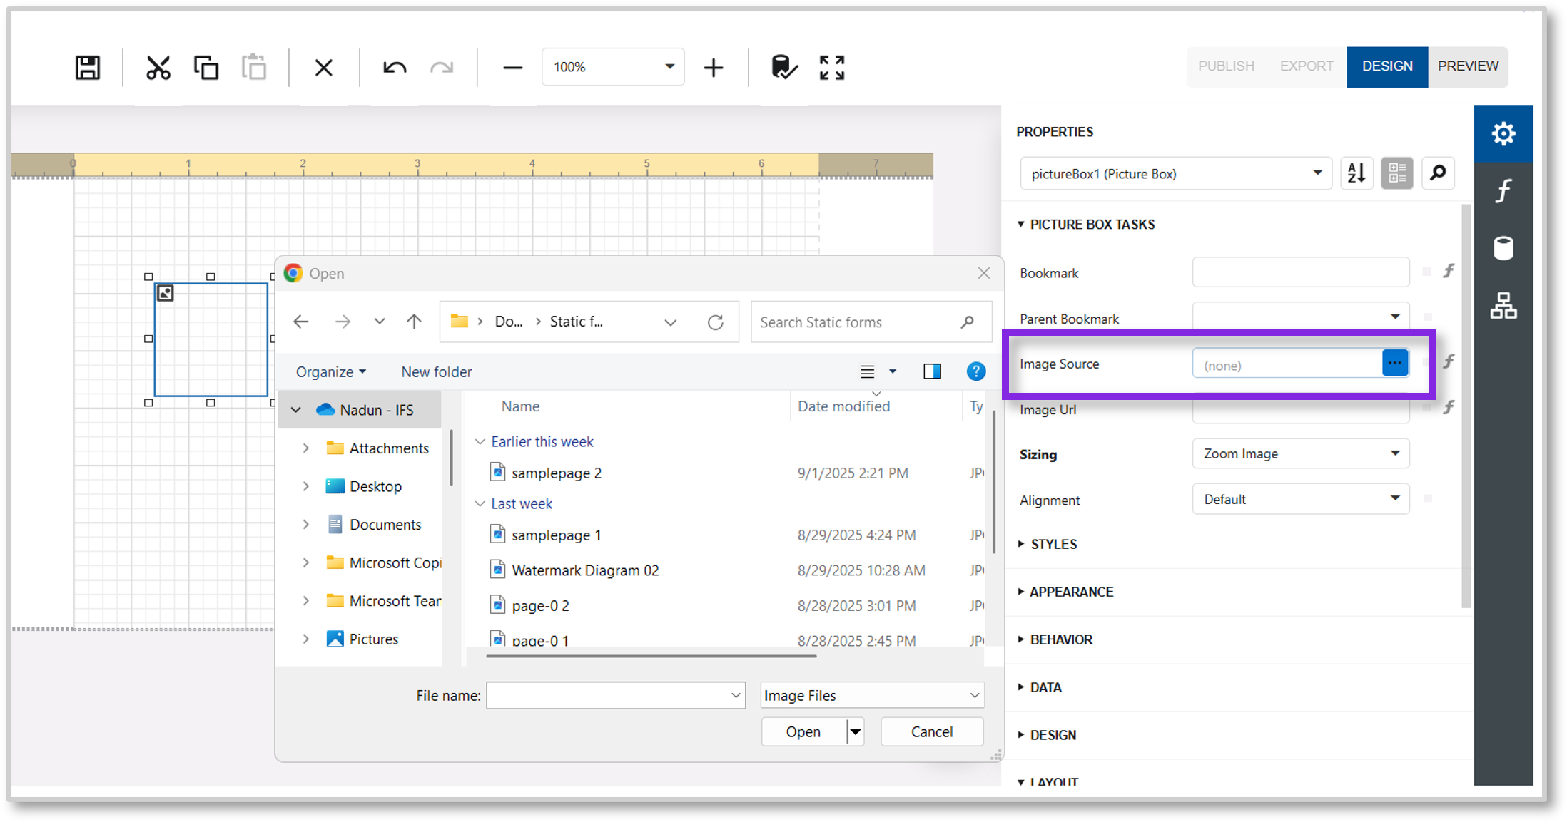Open the zoom percentage dropdown
Screen dimensions: 1567x822
(668, 66)
